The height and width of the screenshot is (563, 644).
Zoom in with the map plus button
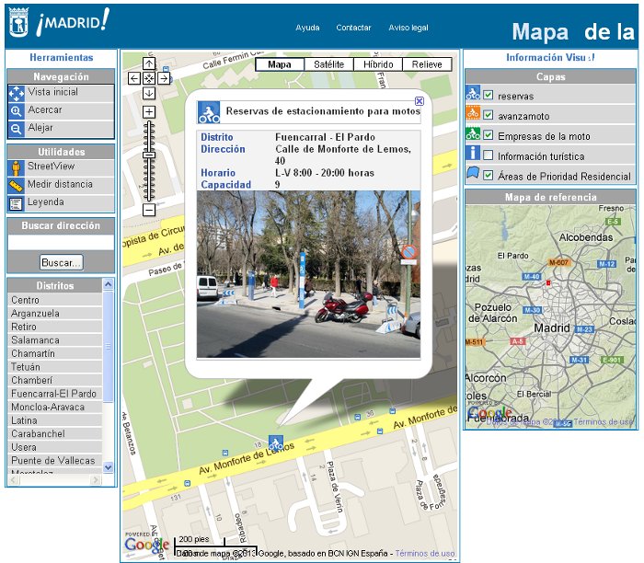pos(149,111)
